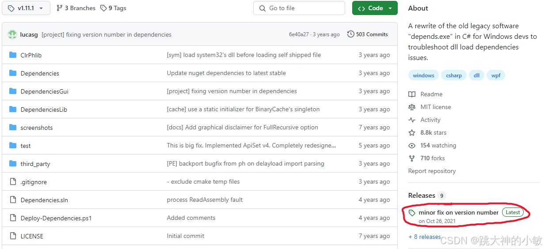The width and height of the screenshot is (544, 249).
Task: Open the DependenciesLib folder
Action: [x=44, y=109]
